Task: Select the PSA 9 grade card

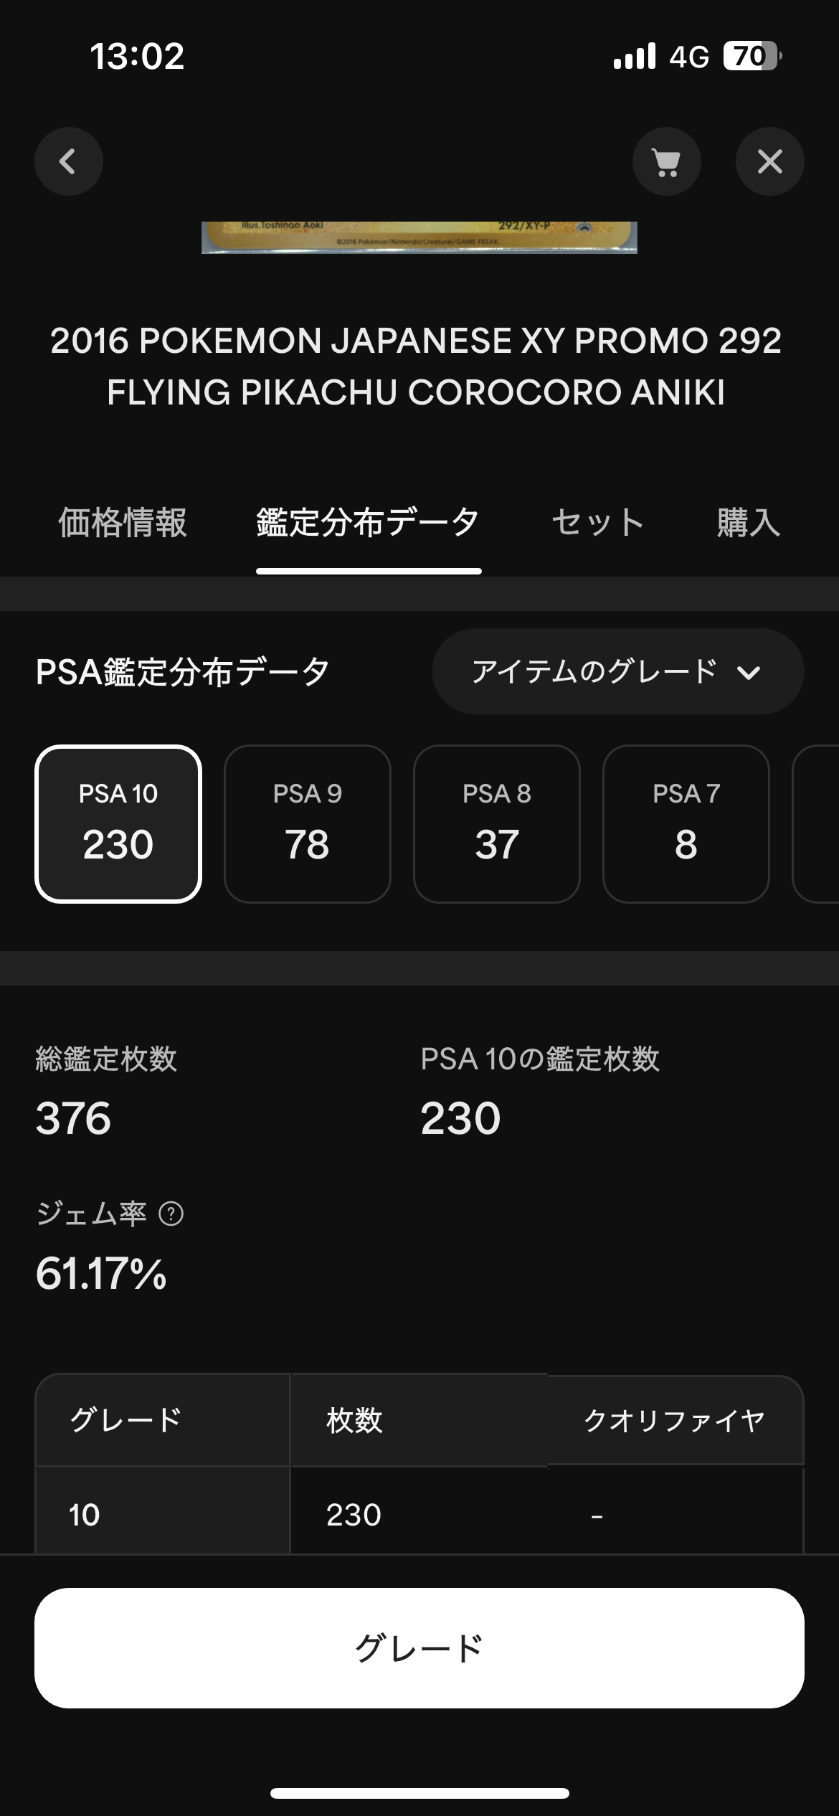Action: point(308,823)
